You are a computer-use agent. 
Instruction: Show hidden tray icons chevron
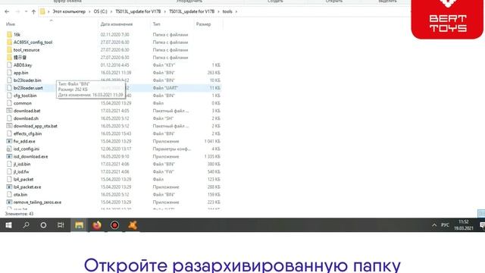click(434, 225)
